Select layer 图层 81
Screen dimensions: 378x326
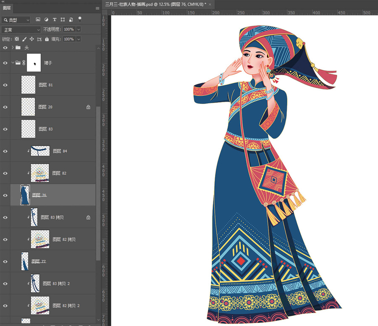[53, 85]
